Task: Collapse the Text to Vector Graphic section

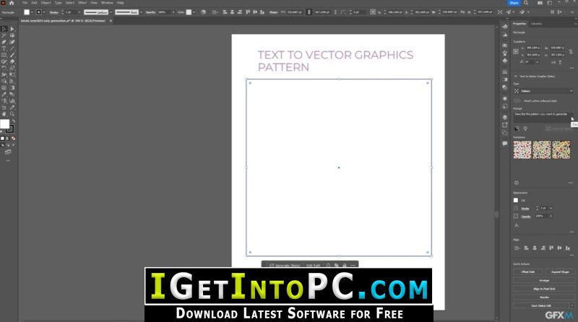Action: (x=516, y=77)
